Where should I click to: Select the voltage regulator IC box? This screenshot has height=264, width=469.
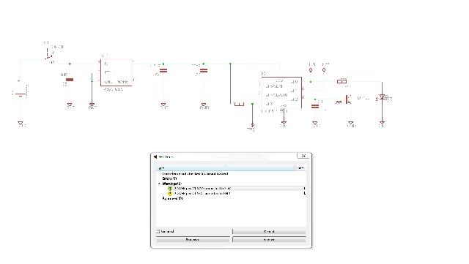(x=117, y=72)
